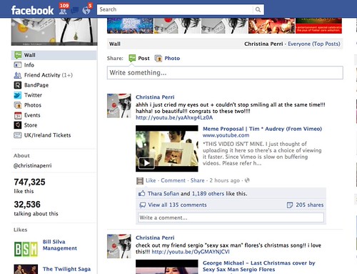Open George Michael Last Christmas cover link

coord(259,266)
